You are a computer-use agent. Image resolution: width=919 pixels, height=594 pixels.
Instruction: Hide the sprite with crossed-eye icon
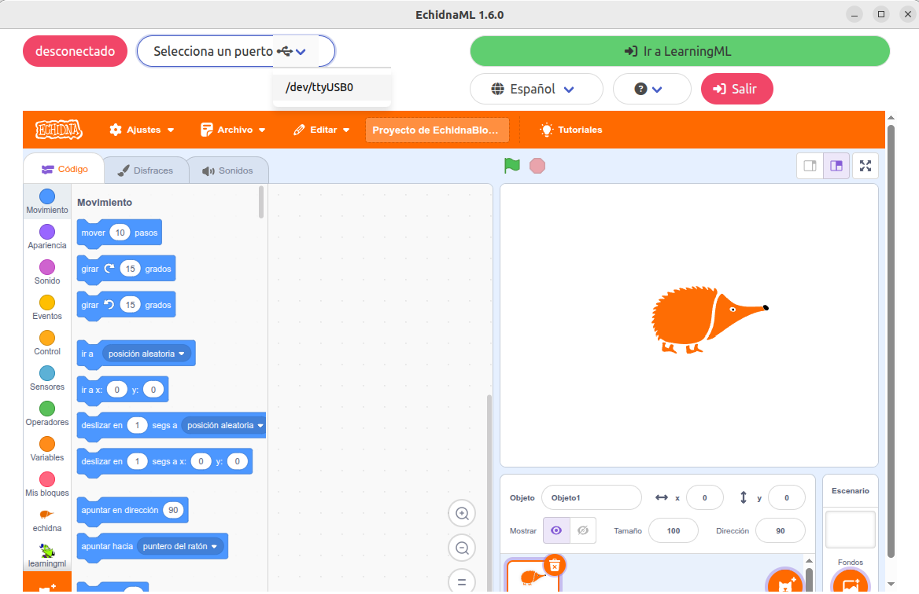pos(582,531)
